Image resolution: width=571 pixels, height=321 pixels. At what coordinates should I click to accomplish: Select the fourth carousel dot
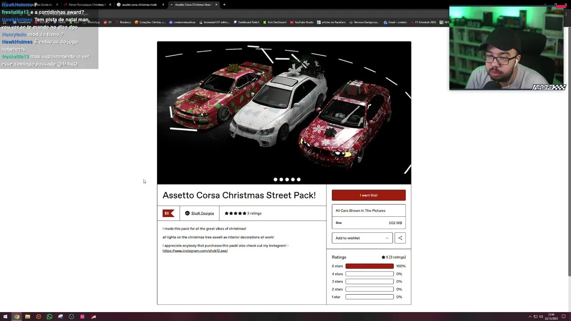coord(293,180)
